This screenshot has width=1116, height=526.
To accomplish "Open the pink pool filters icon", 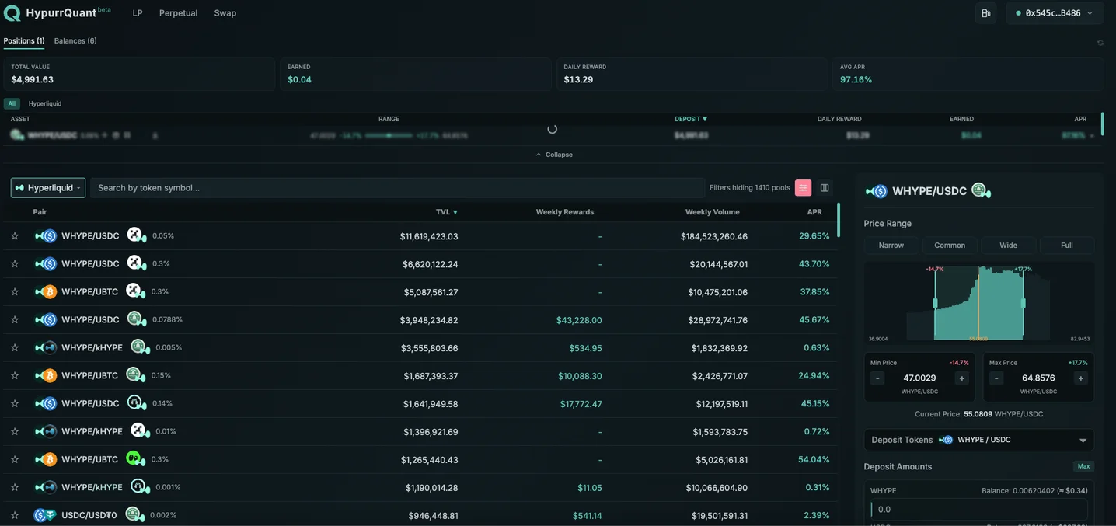I will click(x=803, y=187).
